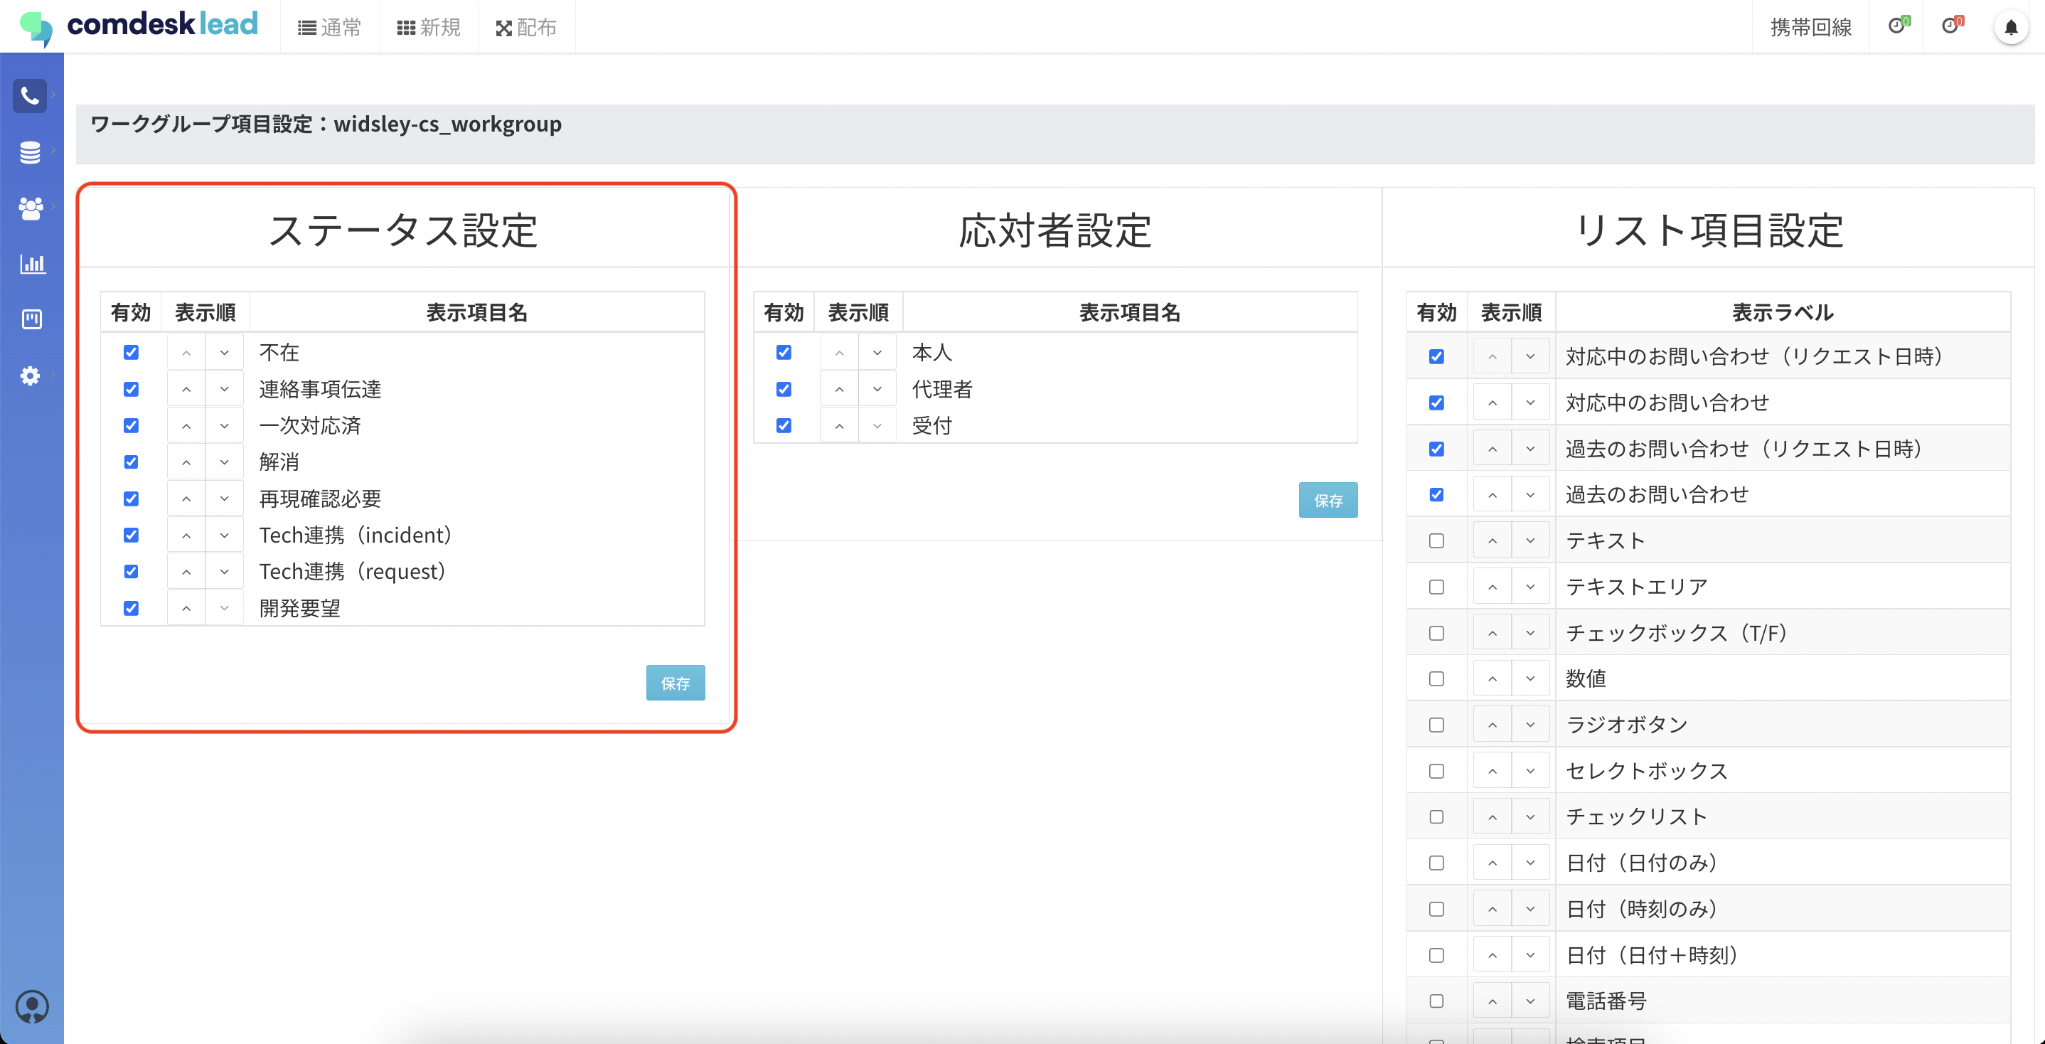Open the phone icon in sidebar
The height and width of the screenshot is (1044, 2045).
(x=30, y=96)
